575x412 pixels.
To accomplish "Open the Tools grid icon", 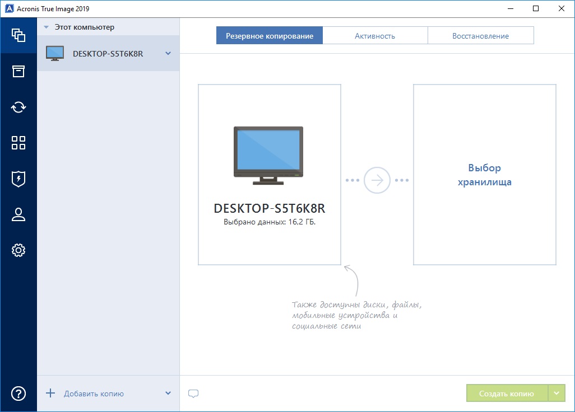I will click(x=18, y=143).
